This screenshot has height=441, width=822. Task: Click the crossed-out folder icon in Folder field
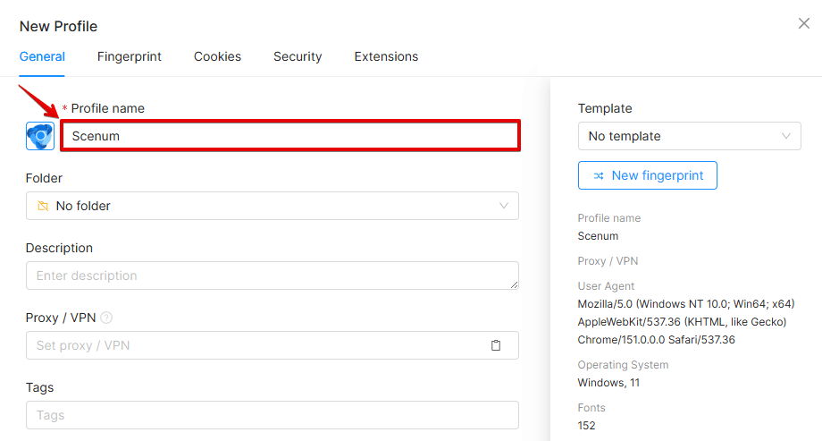click(x=43, y=206)
